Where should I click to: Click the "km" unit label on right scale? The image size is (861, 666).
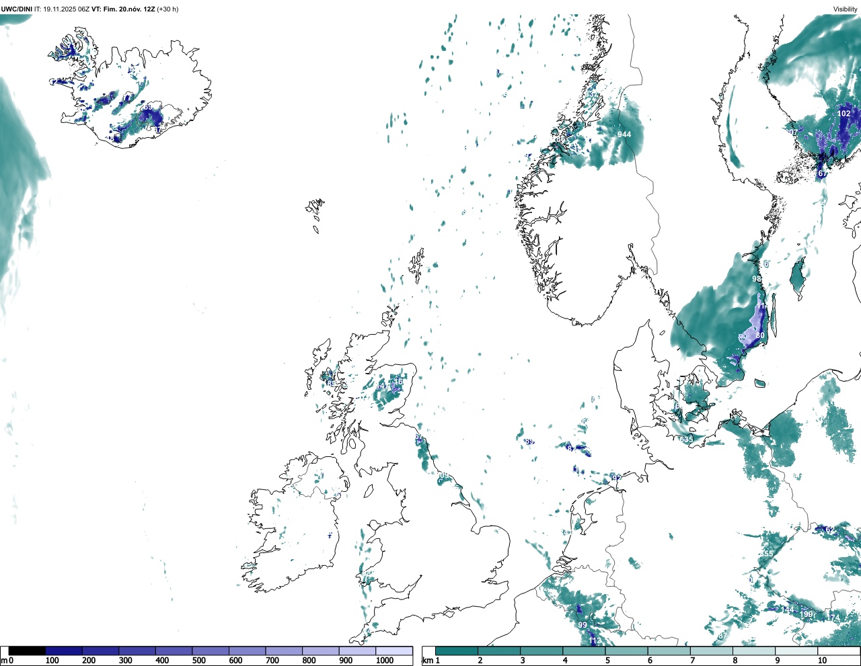(x=428, y=661)
